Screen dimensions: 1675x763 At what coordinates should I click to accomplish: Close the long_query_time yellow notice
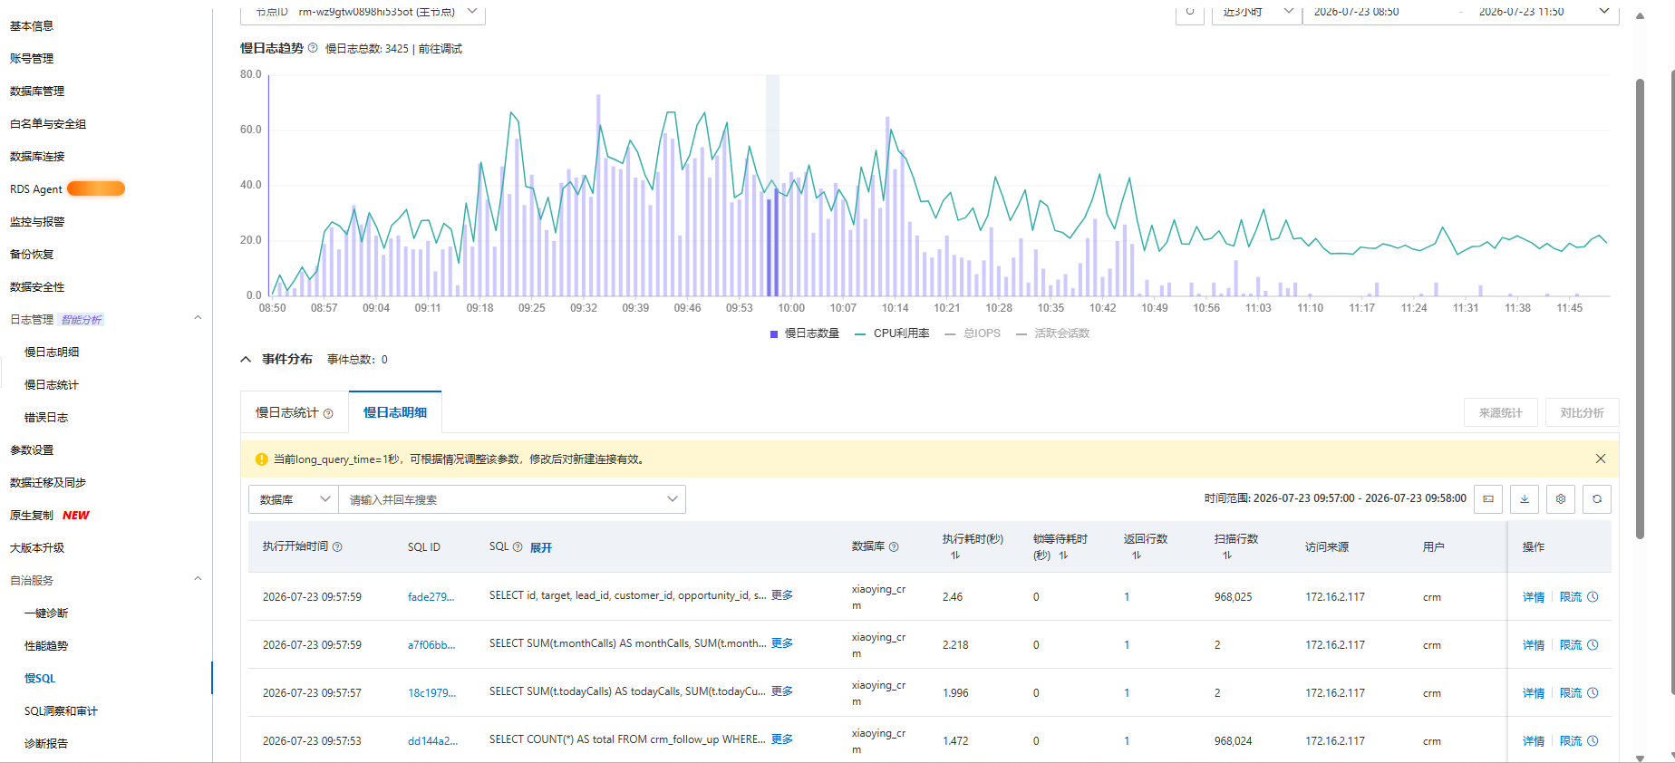pos(1601,459)
